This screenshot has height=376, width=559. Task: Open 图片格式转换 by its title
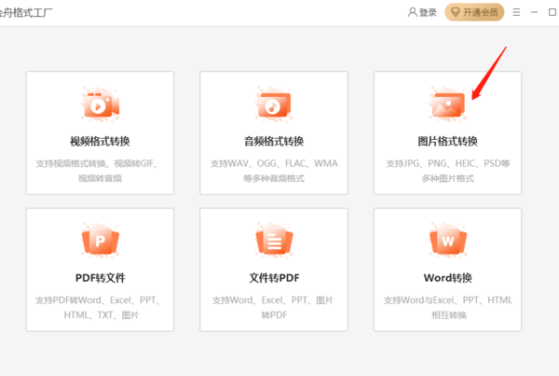point(447,142)
